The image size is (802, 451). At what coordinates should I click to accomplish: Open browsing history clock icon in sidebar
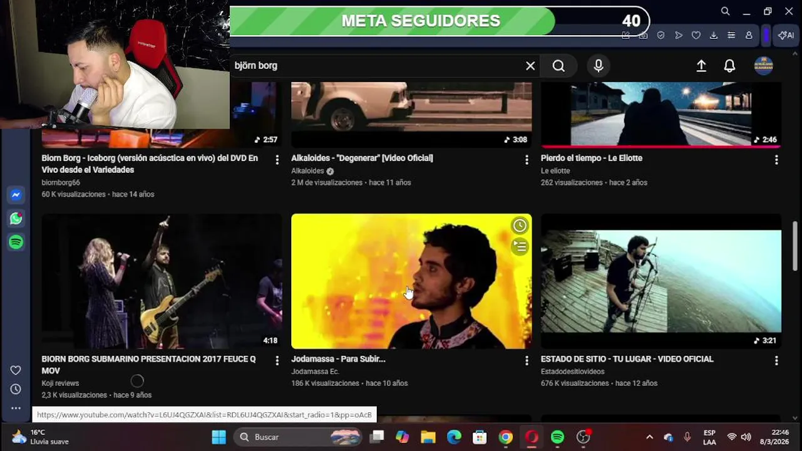[x=16, y=389]
